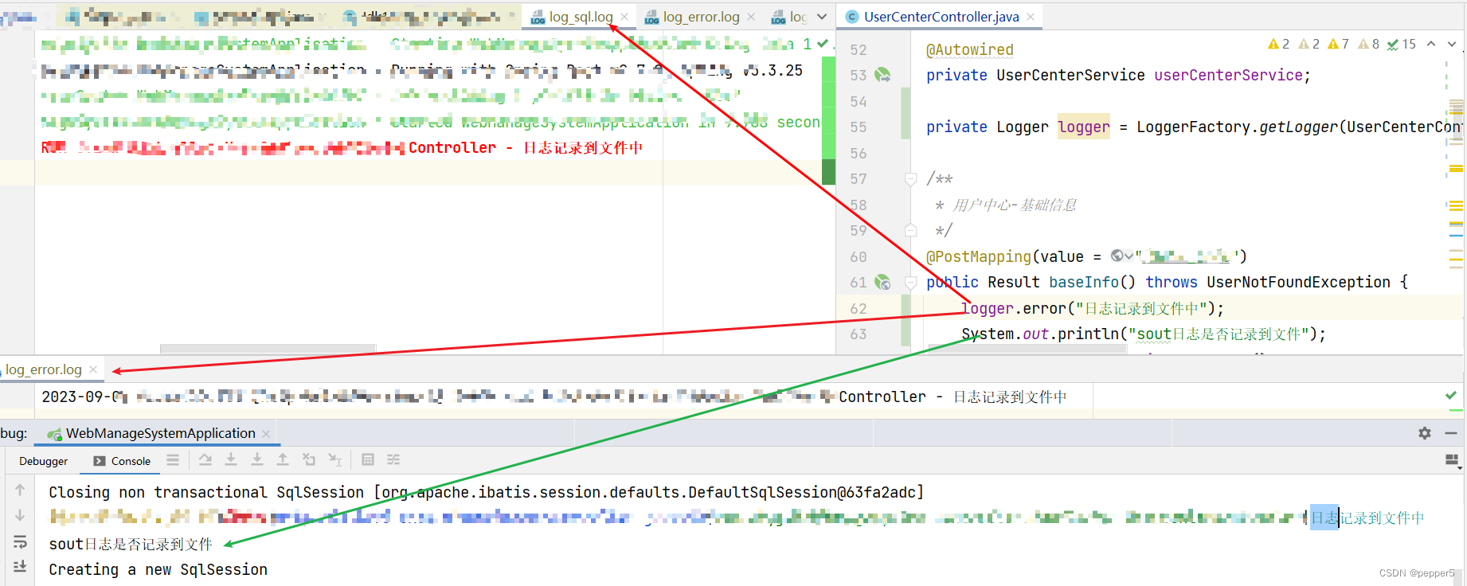Click the Step Out debug icon
Image resolution: width=1467 pixels, height=586 pixels.
283,460
